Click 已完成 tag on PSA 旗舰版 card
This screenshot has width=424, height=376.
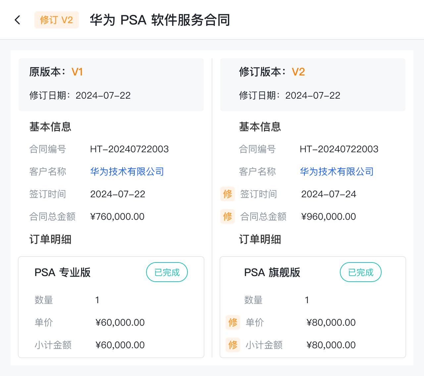[x=361, y=272]
